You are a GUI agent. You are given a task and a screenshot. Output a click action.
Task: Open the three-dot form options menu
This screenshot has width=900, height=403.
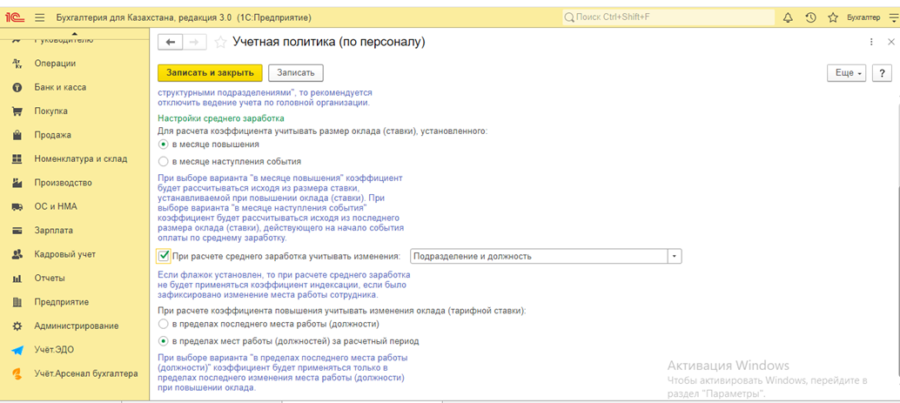pos(871,42)
